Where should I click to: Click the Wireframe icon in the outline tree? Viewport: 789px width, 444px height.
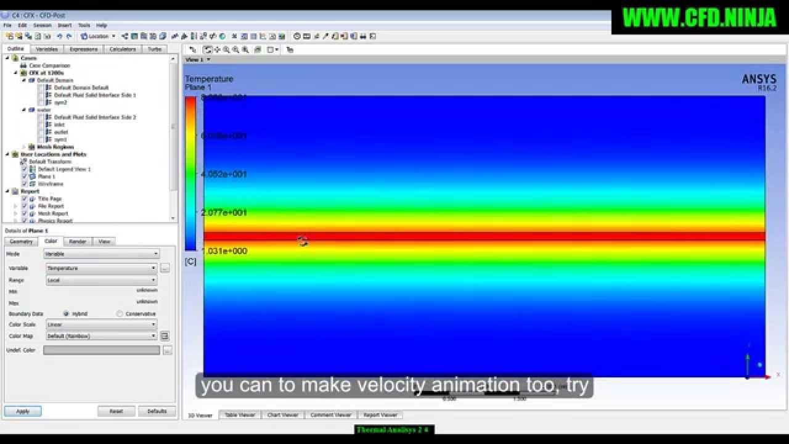(33, 184)
